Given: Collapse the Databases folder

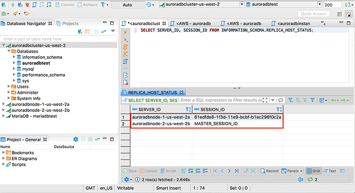Looking at the screenshot, I should [9, 51].
